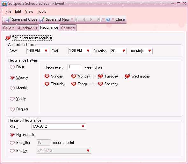Select the Daily recurrence pattern
188x164 pixels.
click(x=12, y=67)
